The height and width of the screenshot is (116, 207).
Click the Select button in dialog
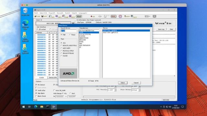point(123,83)
